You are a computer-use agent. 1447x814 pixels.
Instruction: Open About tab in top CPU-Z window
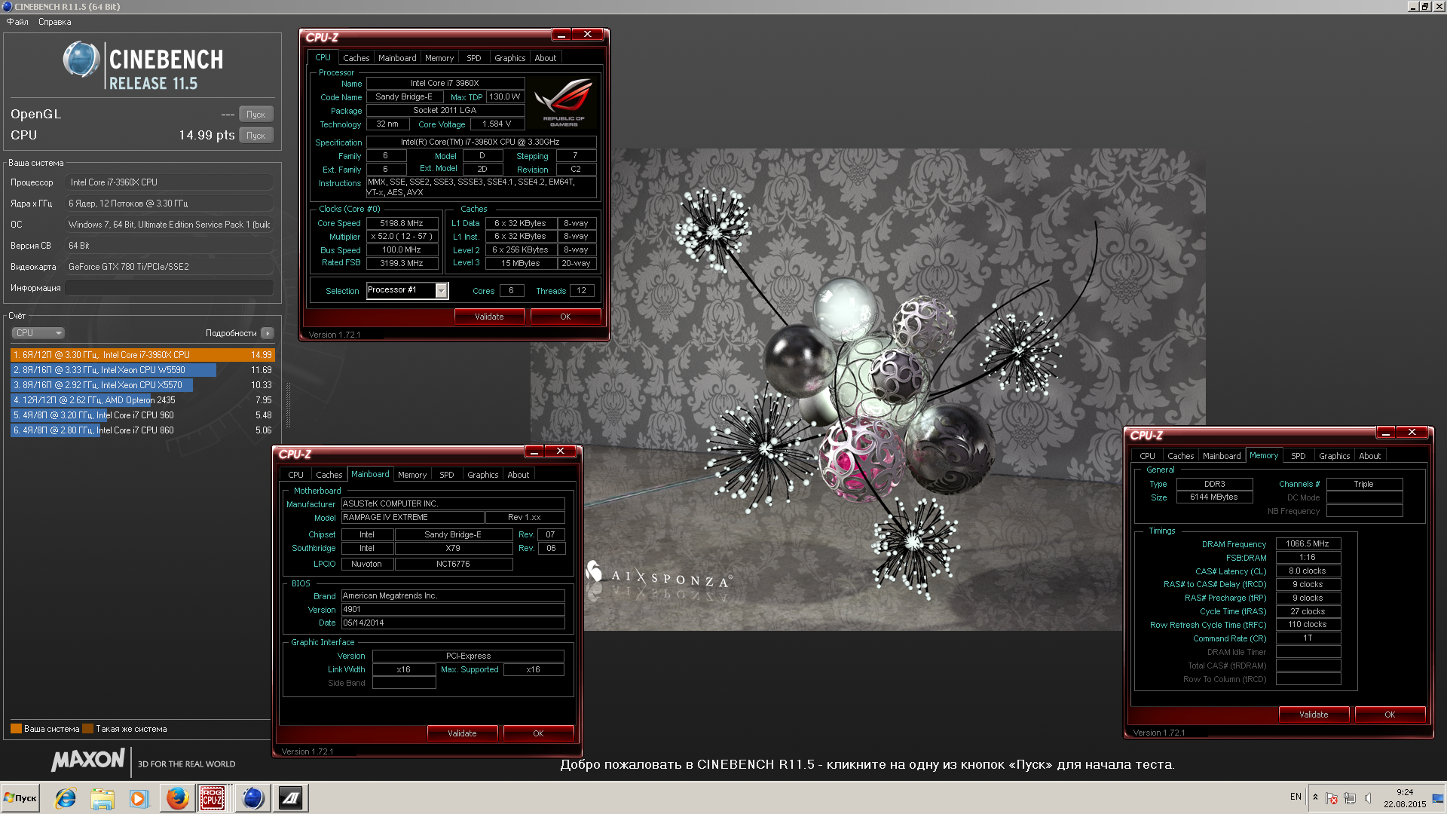coord(546,58)
